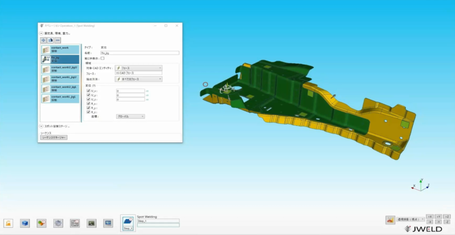455x235 pixels.
Task: Select the contact_work list item
Action: pyautogui.click(x=60, y=50)
